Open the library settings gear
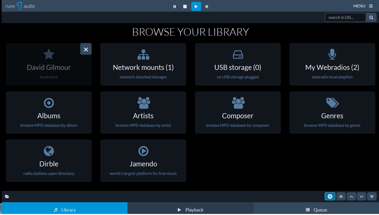 (x=330, y=196)
